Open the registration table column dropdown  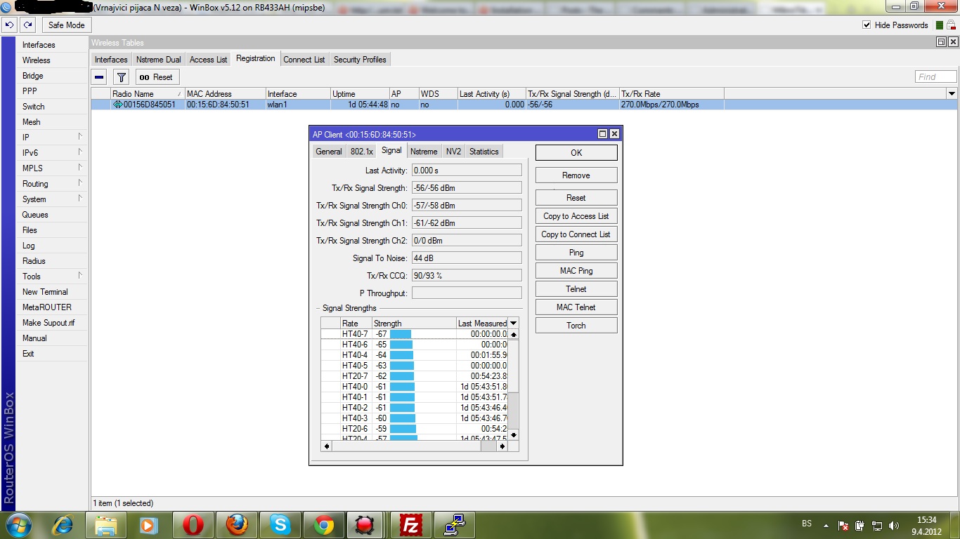[x=952, y=94]
